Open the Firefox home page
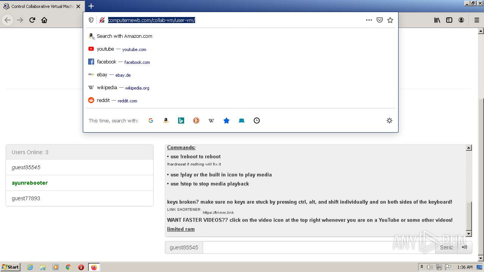Screen dimensions: 484x272 [44, 20]
